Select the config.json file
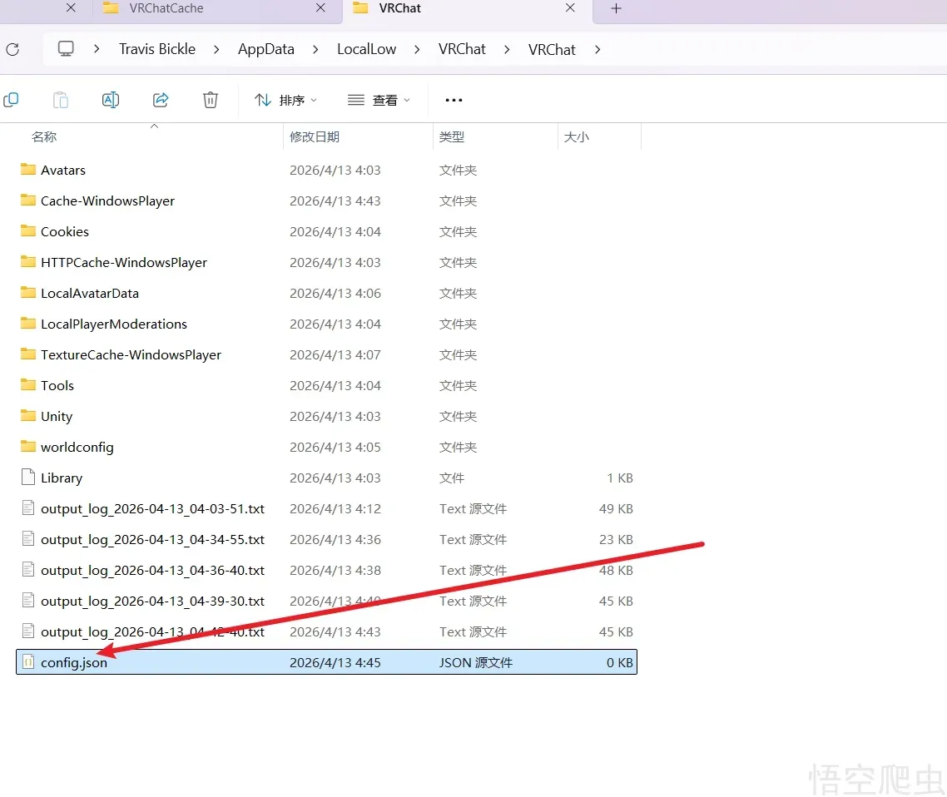 coord(74,663)
